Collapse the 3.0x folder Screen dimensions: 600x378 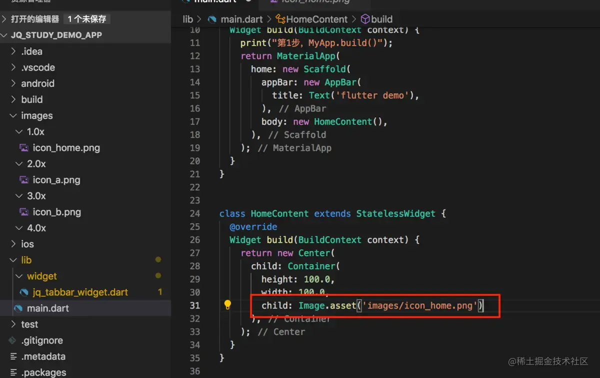pyautogui.click(x=19, y=196)
